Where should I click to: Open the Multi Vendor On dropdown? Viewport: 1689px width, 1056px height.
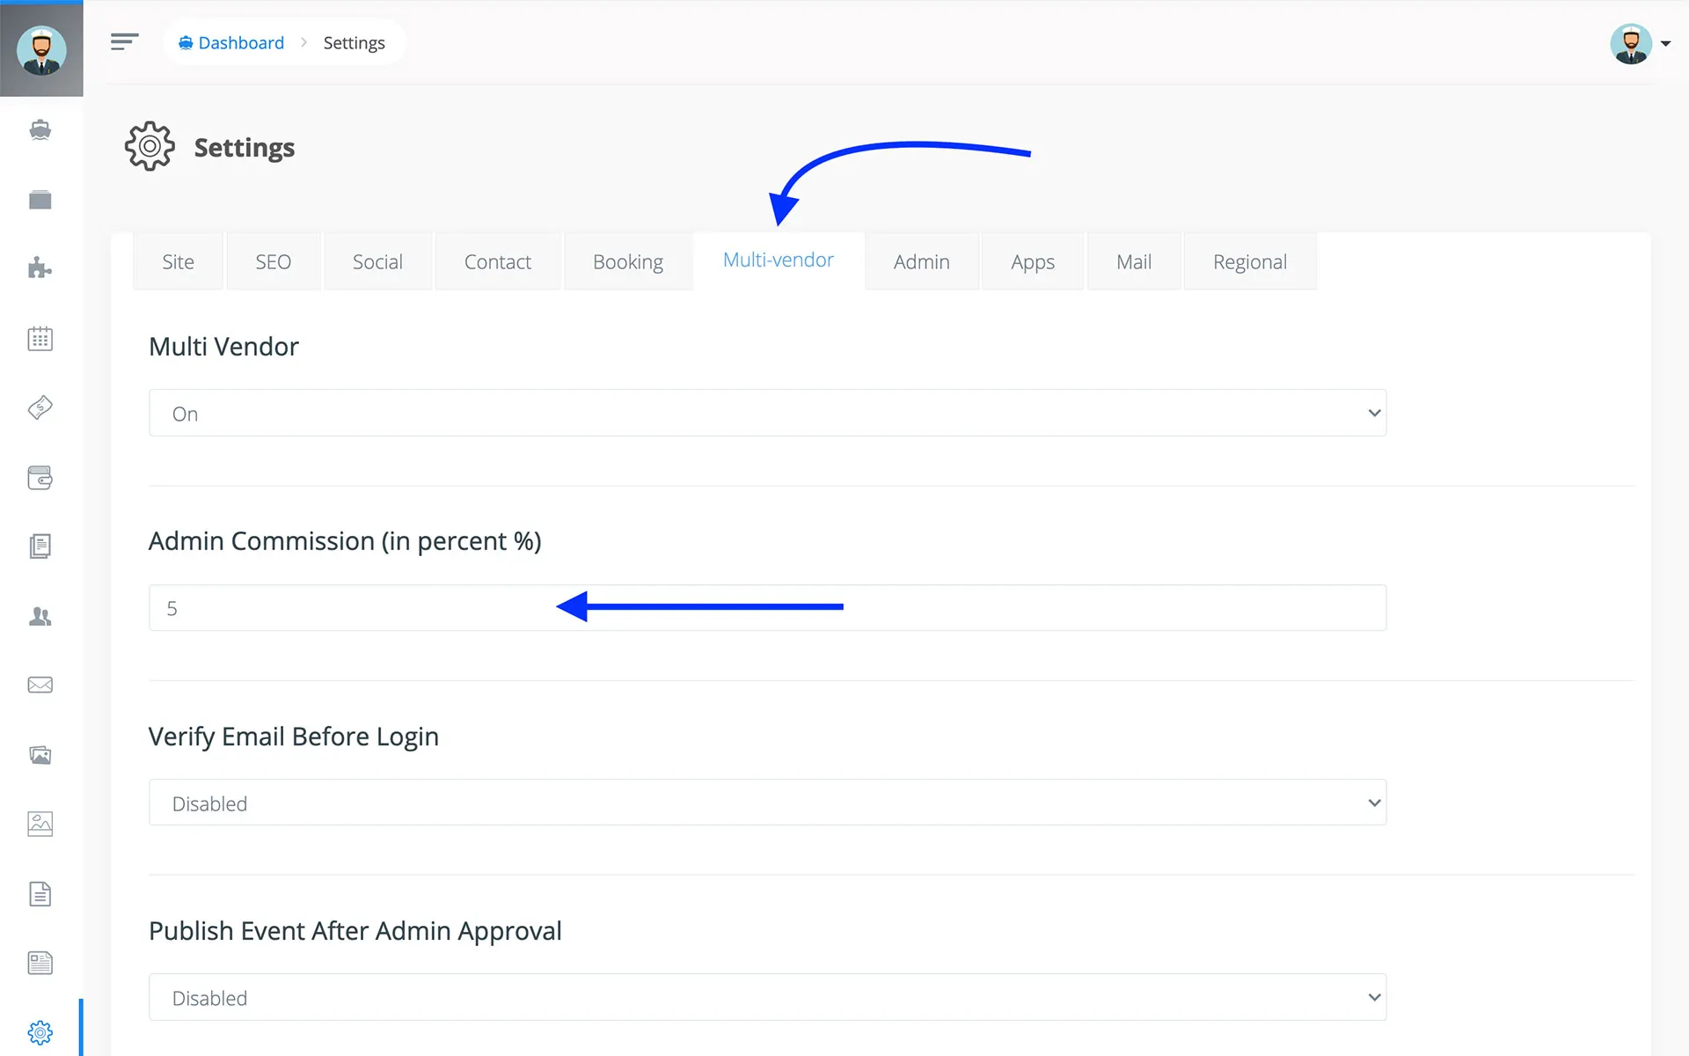pyautogui.click(x=767, y=414)
